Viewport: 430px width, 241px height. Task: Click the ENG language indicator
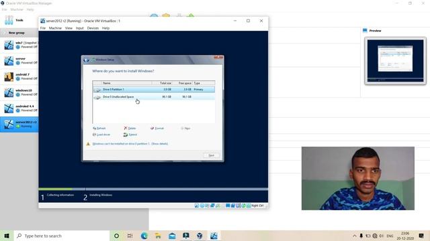click(390, 236)
